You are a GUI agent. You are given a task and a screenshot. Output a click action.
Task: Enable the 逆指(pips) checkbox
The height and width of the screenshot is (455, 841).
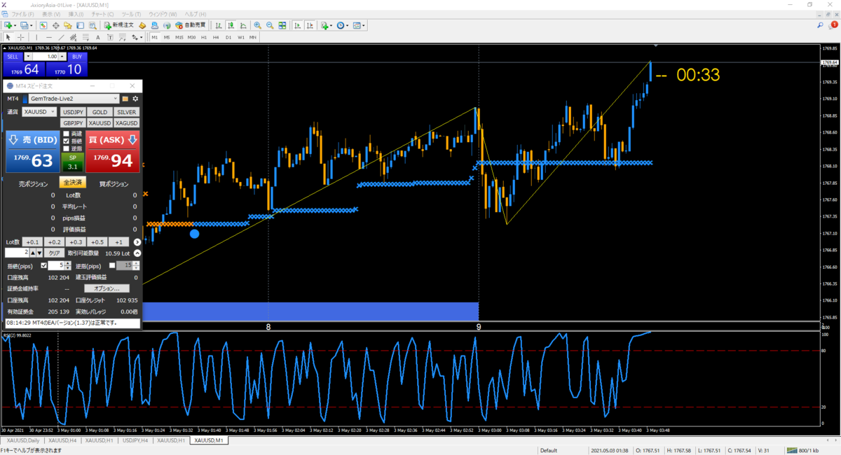(112, 266)
